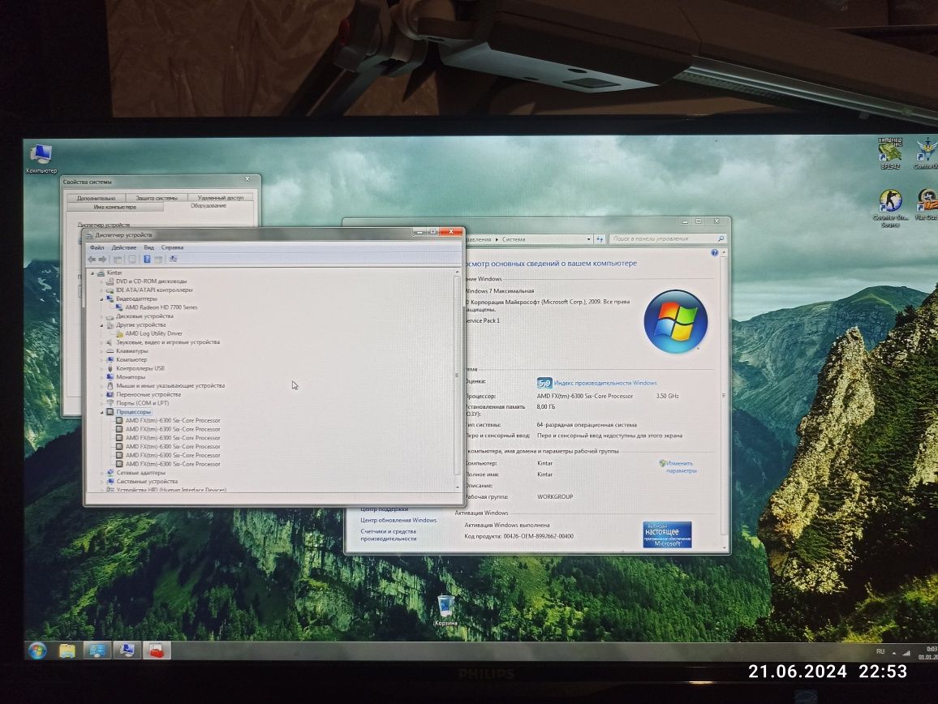The height and width of the screenshot is (704, 938).
Task: Open the Вид menu
Action: point(149,247)
